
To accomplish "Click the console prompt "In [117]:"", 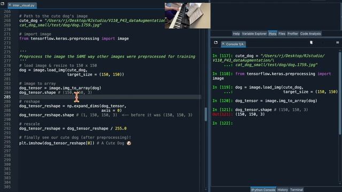I will click(x=223, y=55).
